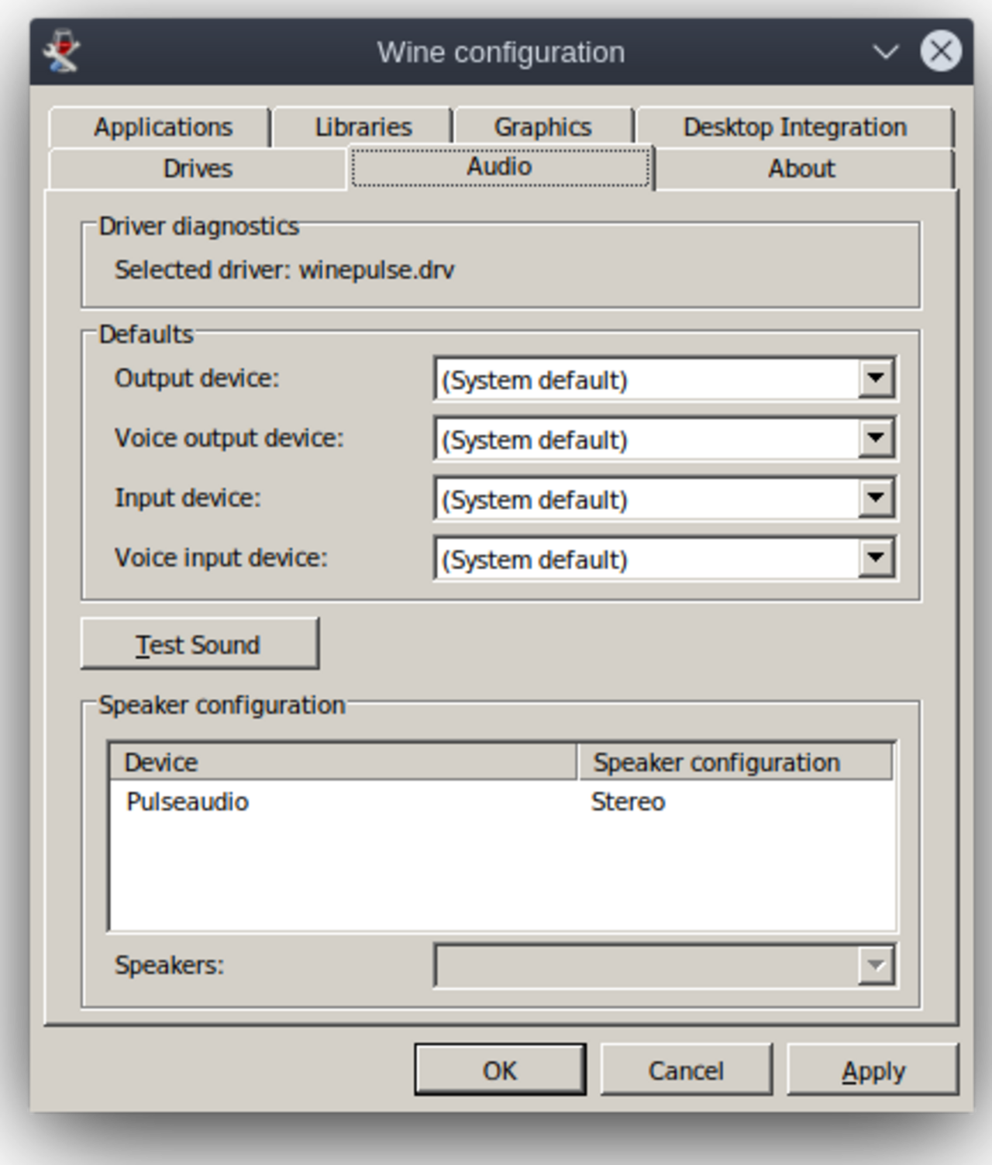The width and height of the screenshot is (992, 1165).
Task: Expand the Output device dropdown arrow
Action: (876, 378)
